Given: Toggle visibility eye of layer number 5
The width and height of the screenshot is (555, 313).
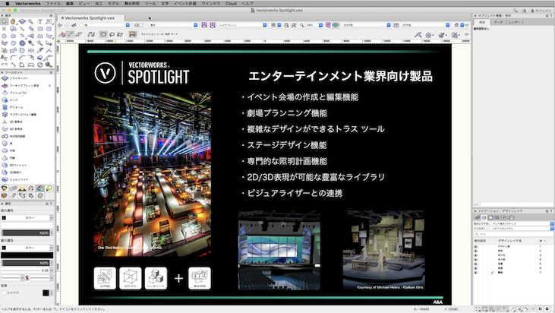Looking at the screenshot, I should (476, 264).
